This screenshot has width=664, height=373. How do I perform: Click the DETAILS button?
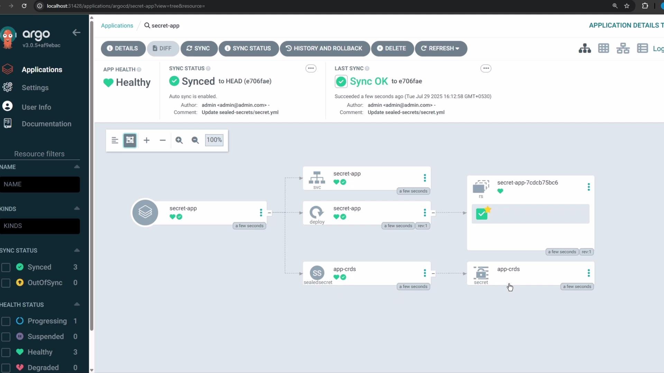coord(123,48)
